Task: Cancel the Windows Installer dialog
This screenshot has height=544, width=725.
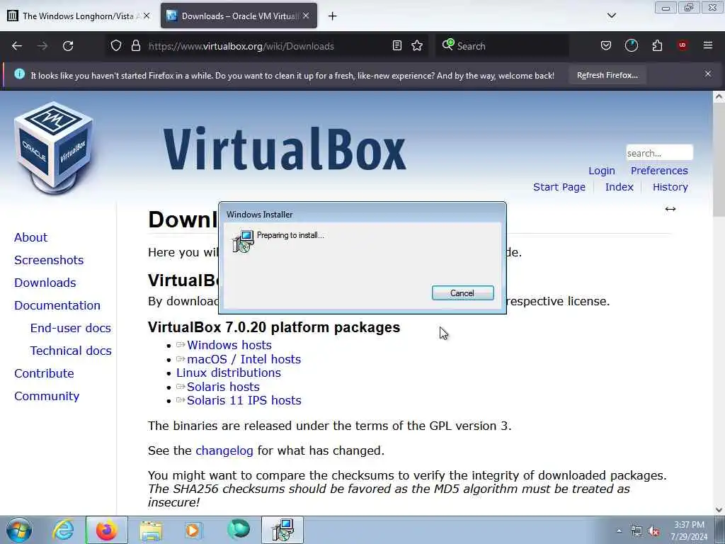Action: [x=462, y=293]
